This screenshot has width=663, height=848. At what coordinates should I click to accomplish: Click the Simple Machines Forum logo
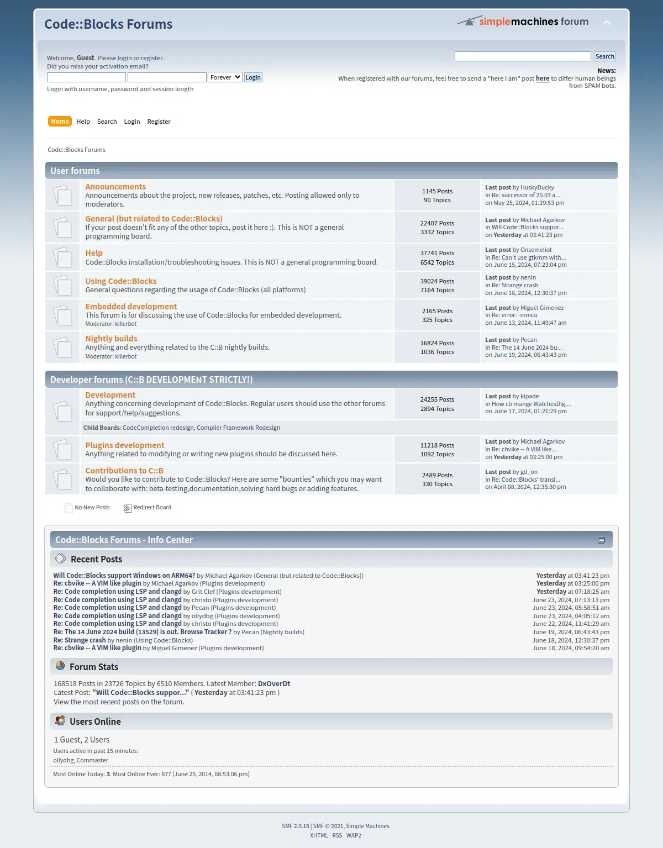(x=523, y=22)
